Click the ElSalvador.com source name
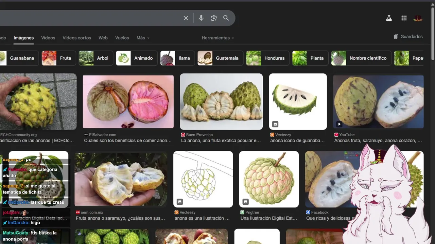Screen dimensions: 435x244 pyautogui.click(x=103, y=135)
